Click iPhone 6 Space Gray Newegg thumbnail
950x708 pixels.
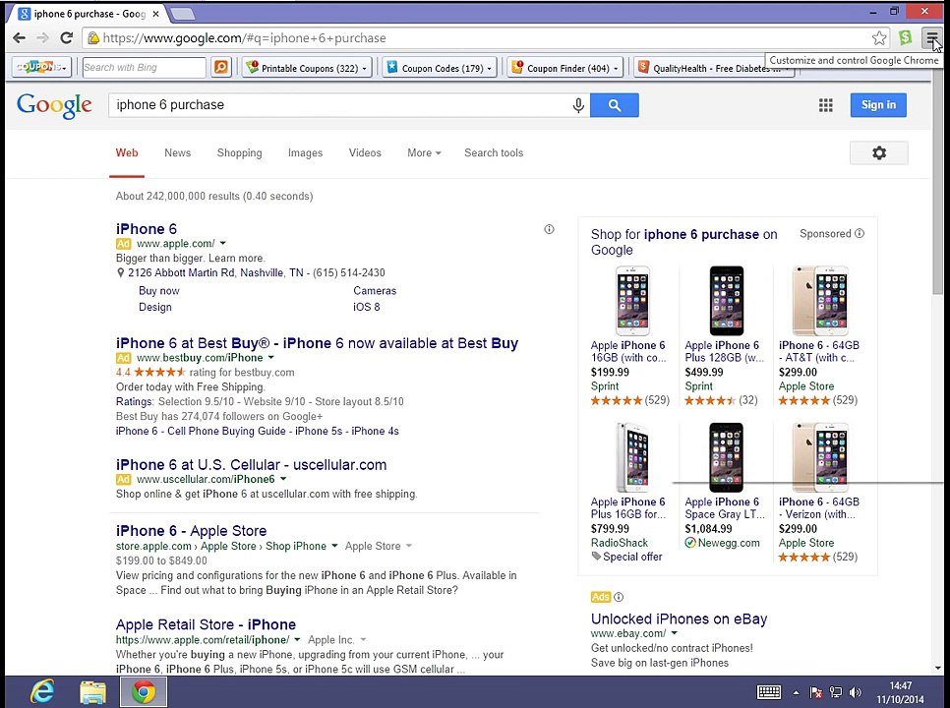pos(726,457)
